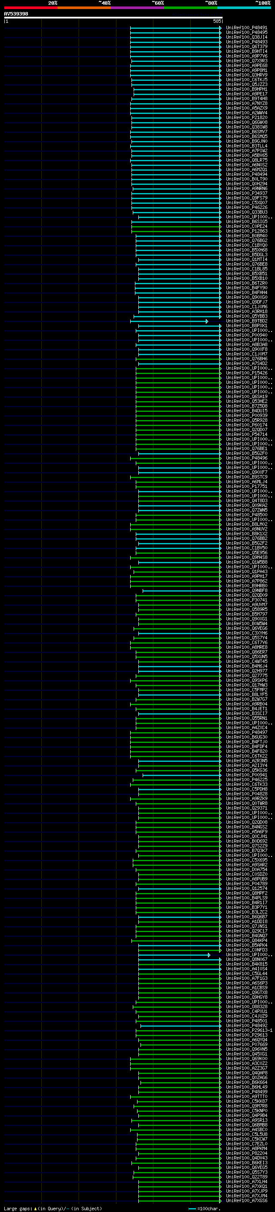This screenshot has width=275, height=1212.
Task: Select hit label UniRef100_P04828
Action: coord(247,794)
